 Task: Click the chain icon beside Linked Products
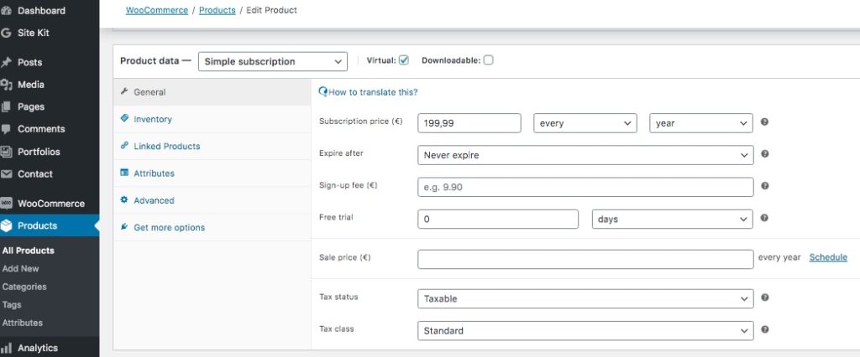pyautogui.click(x=124, y=146)
